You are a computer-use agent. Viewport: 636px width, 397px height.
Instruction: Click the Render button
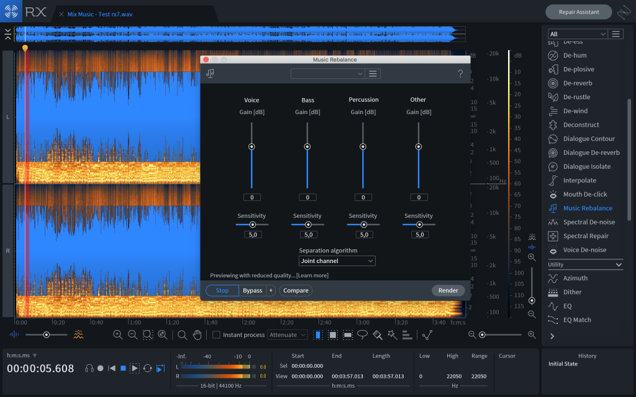tap(448, 290)
